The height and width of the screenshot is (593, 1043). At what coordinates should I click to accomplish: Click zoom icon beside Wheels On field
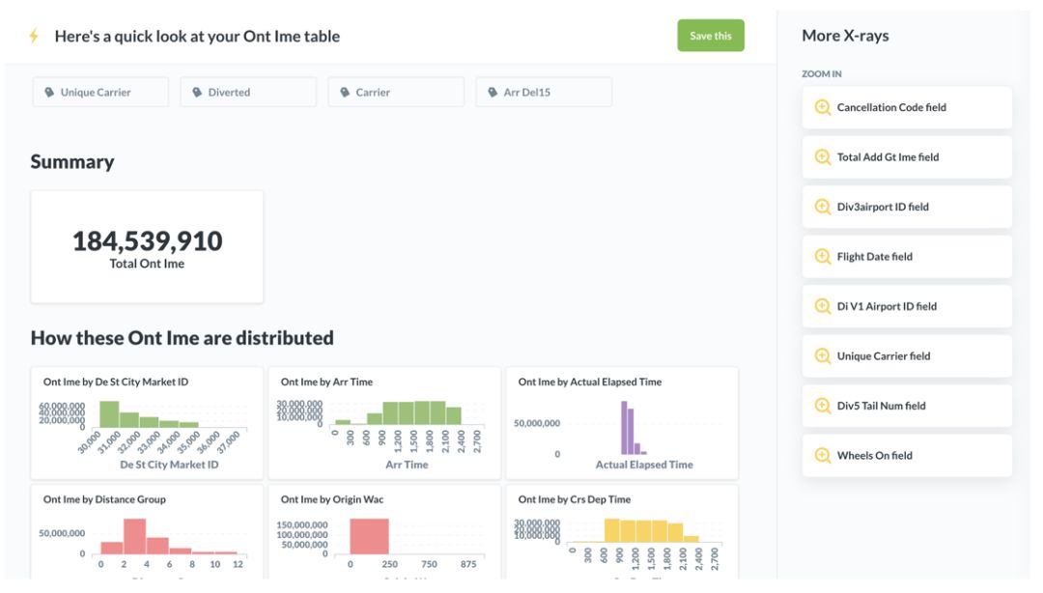[x=823, y=455]
